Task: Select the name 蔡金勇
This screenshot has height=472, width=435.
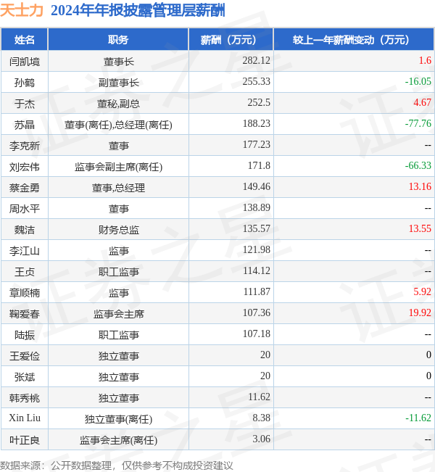Action: tap(25, 188)
